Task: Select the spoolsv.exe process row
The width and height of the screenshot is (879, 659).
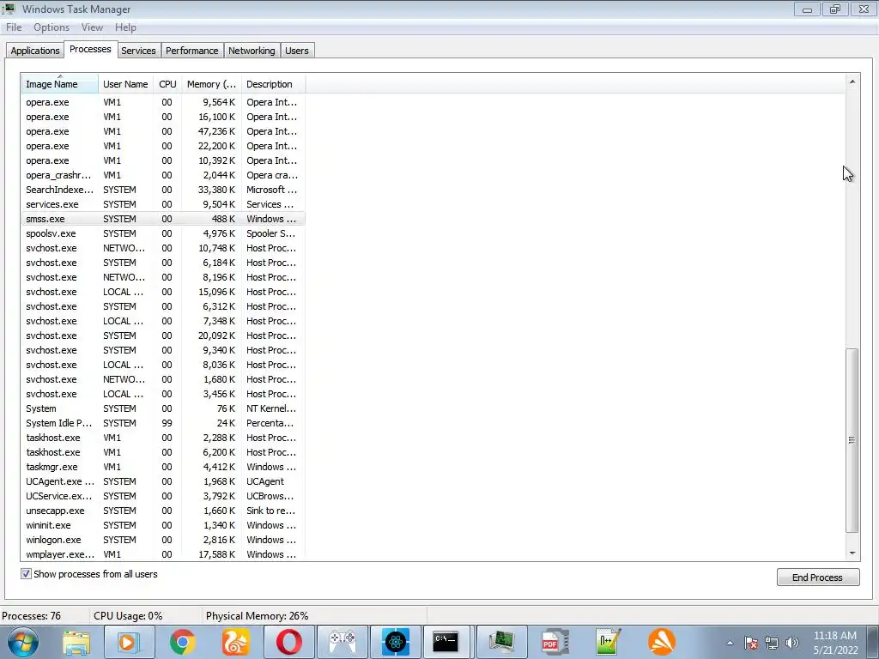Action: point(163,233)
